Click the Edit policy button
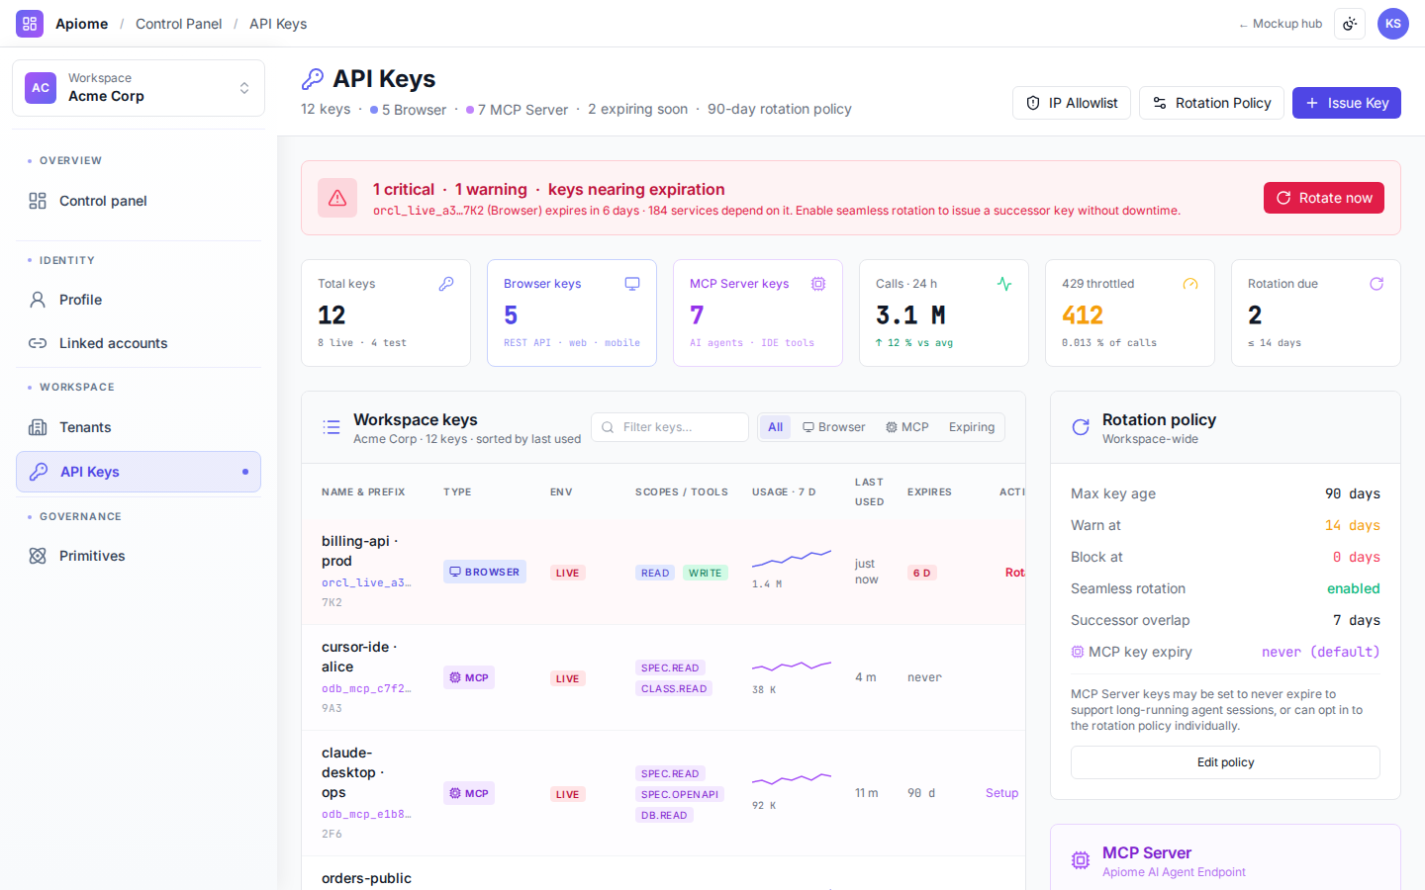This screenshot has height=890, width=1425. [x=1225, y=762]
